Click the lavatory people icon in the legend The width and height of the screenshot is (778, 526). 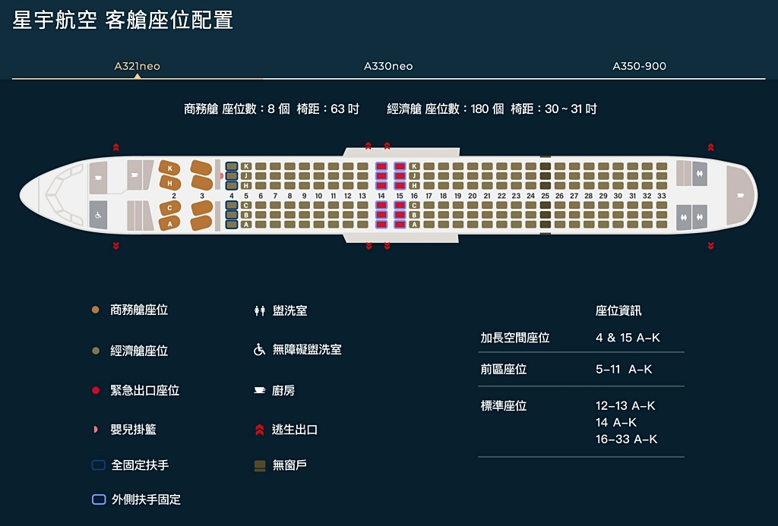pos(260,311)
